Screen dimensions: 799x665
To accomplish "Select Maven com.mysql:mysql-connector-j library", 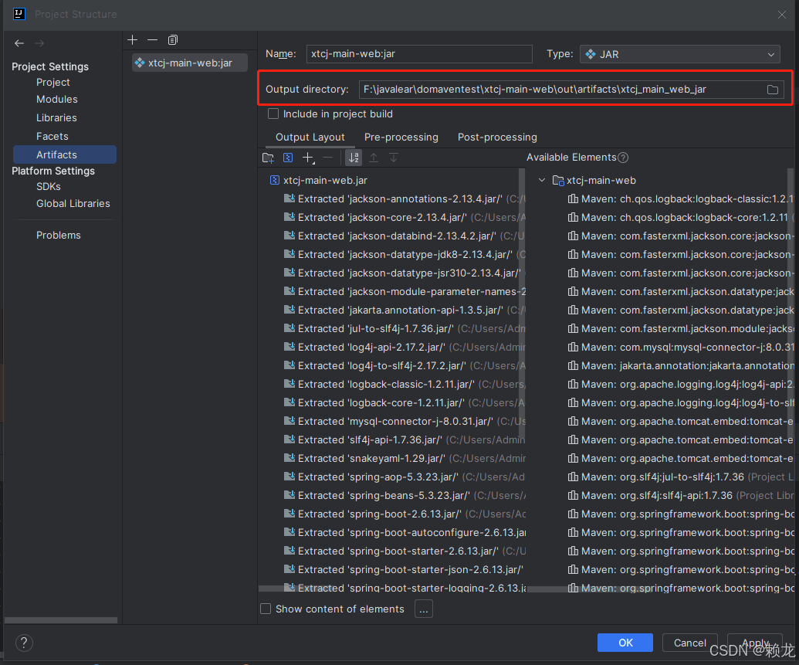I will [x=681, y=348].
